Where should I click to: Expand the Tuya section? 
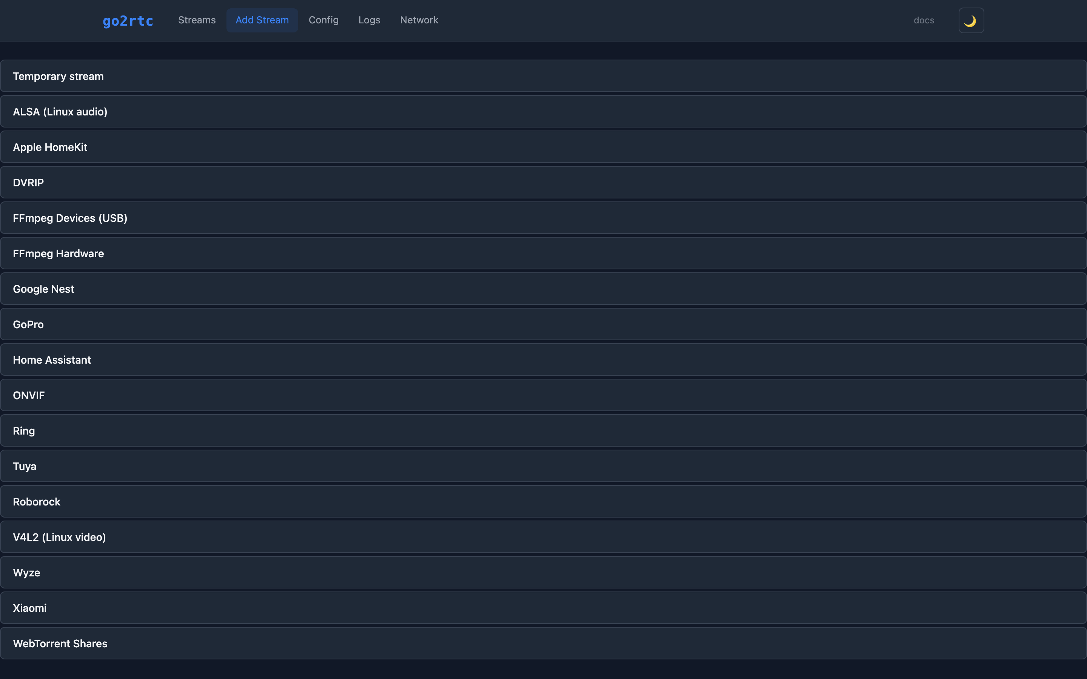coord(543,467)
